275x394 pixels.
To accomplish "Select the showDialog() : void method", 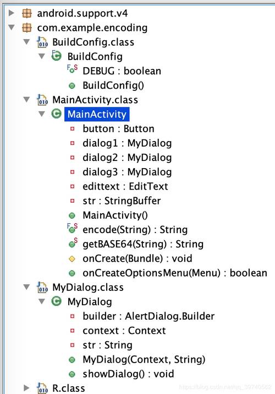I will coord(128,374).
